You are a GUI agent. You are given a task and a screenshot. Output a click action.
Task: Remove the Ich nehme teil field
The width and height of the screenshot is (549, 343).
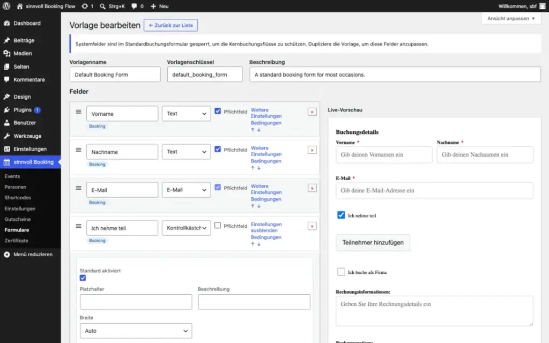coord(312,227)
